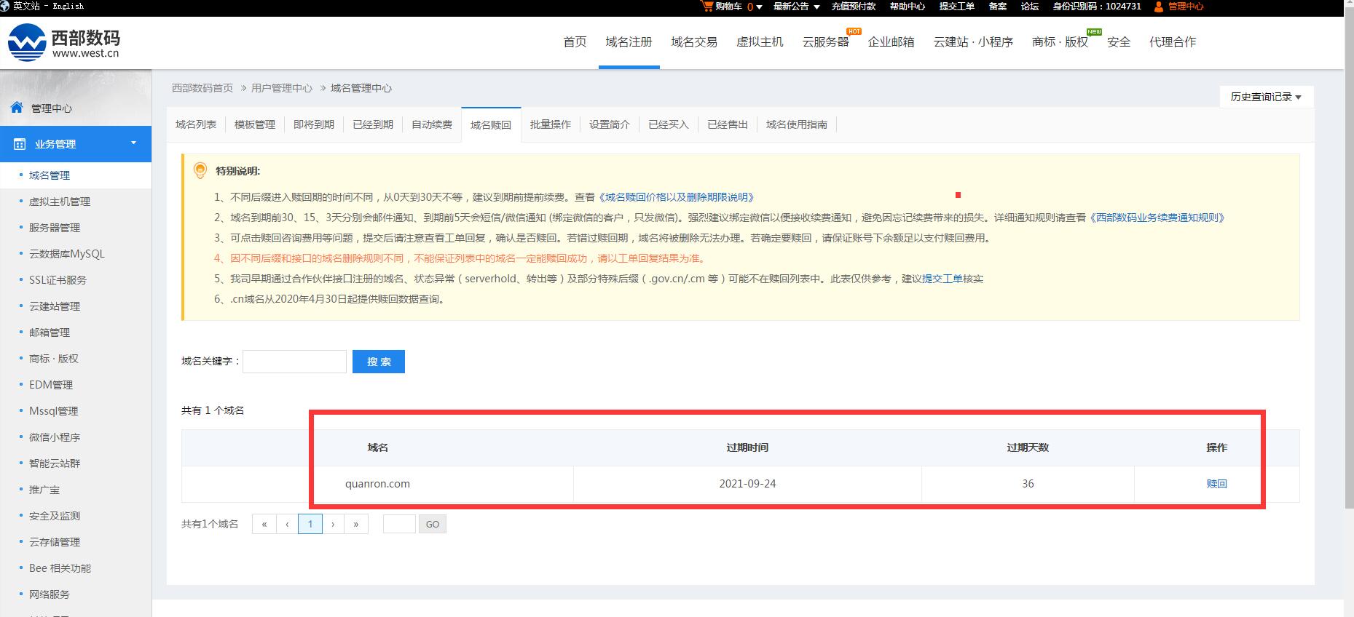Jump to last page double arrow
Viewport: 1354px width, 617px height.
(356, 524)
